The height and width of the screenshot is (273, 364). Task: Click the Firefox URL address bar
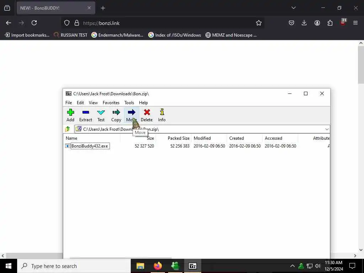coord(162,23)
